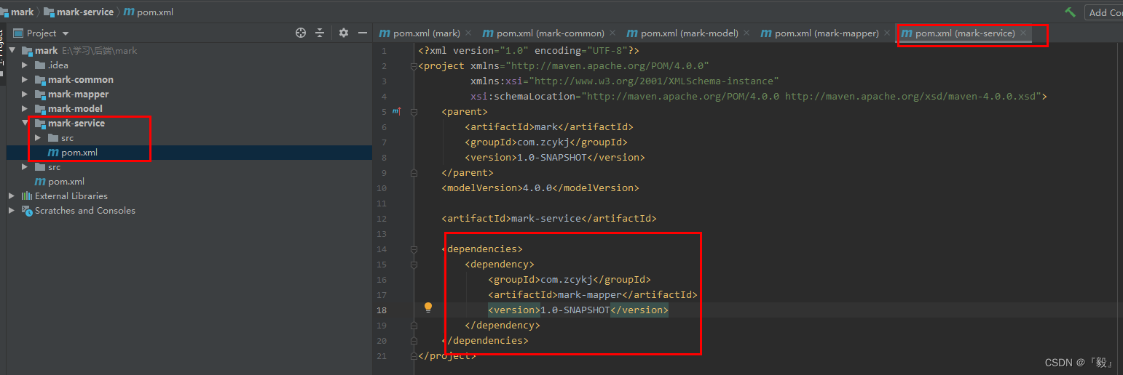
Task: Collapse all nodes using Project panel icon
Action: [320, 33]
